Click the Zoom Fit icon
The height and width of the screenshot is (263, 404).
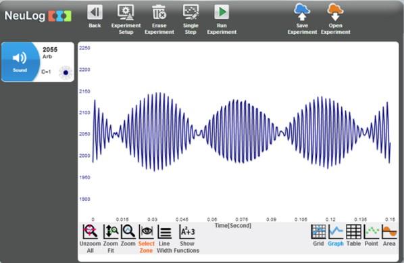pyautogui.click(x=111, y=231)
